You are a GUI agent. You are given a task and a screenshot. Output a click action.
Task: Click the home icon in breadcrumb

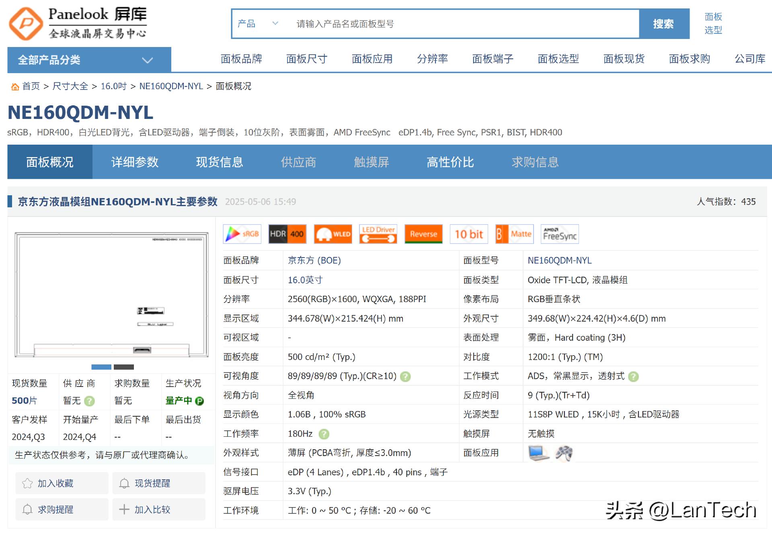pyautogui.click(x=15, y=87)
